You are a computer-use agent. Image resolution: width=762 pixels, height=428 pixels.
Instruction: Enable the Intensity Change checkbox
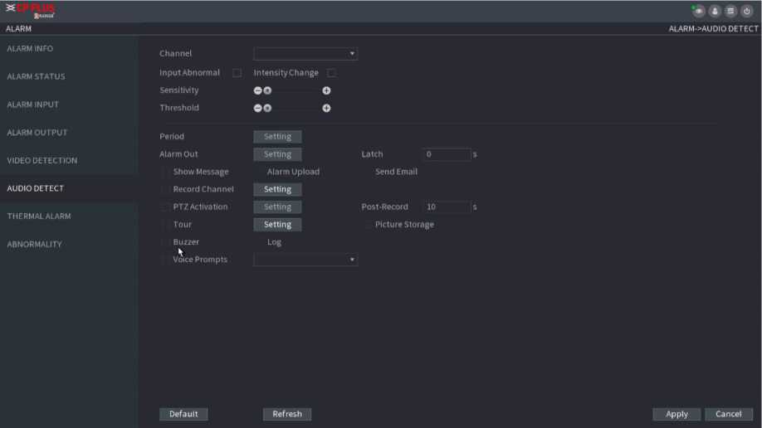click(331, 73)
